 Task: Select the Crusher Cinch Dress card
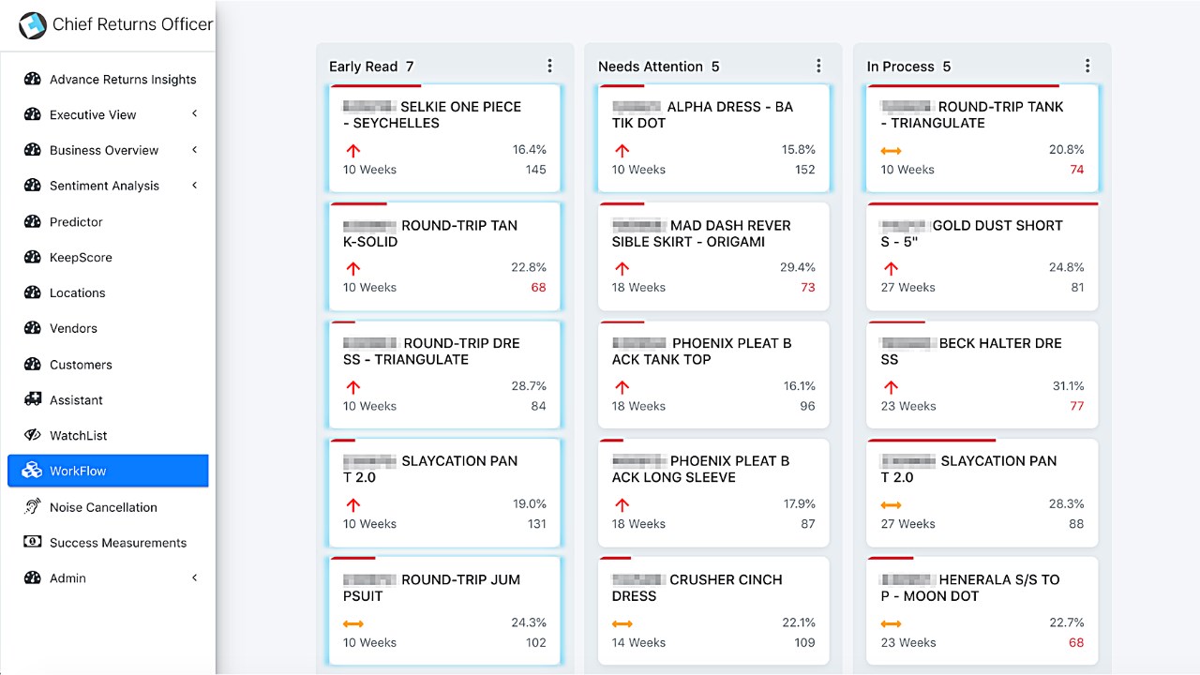(713, 609)
